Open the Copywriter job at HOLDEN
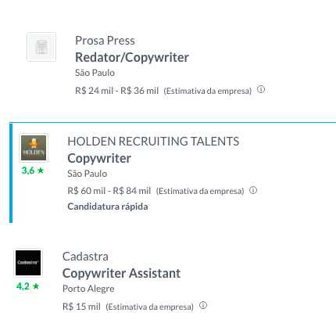The height and width of the screenshot is (327, 336). pos(99,159)
